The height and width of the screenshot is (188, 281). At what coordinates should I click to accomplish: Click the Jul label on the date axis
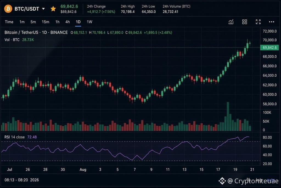[10, 169]
